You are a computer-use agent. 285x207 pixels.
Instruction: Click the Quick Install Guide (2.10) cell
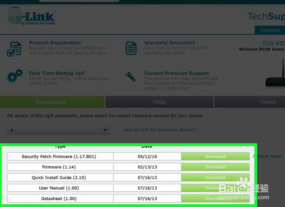60,178
